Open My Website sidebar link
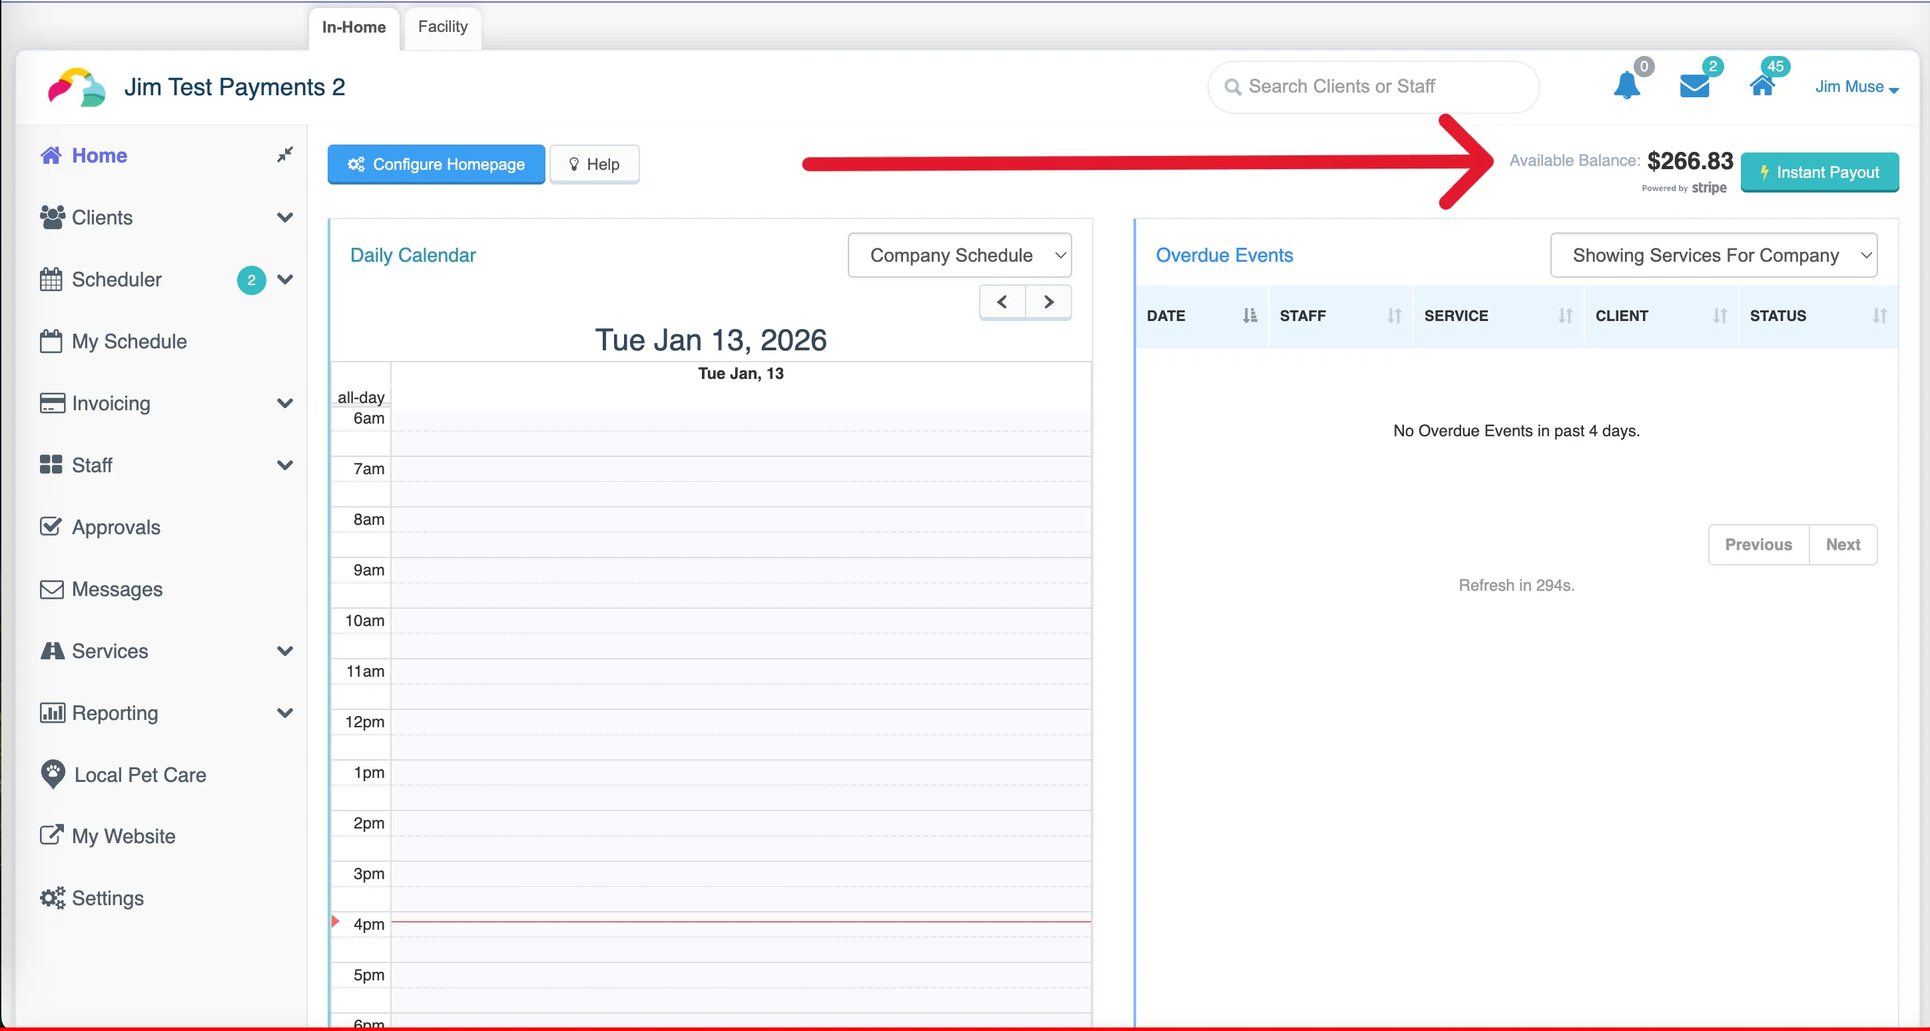Viewport: 1930px width, 1031px height. [x=108, y=837]
